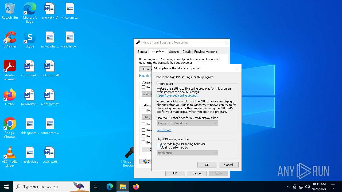
Task: Run the compatibility troubleshooter button
Action: point(146,69)
